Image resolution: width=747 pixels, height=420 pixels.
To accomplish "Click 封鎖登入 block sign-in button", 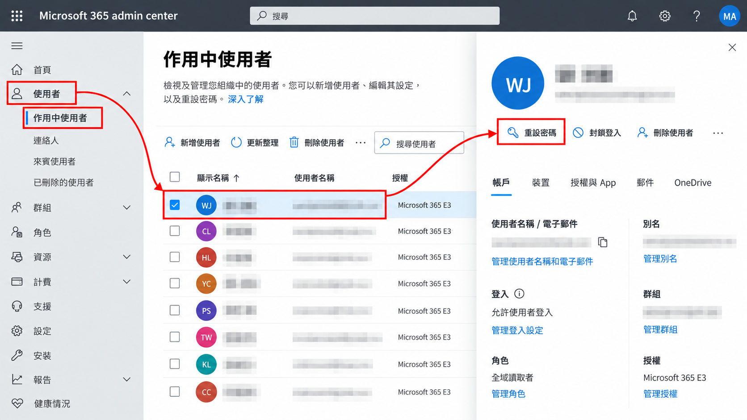I will pyautogui.click(x=597, y=133).
